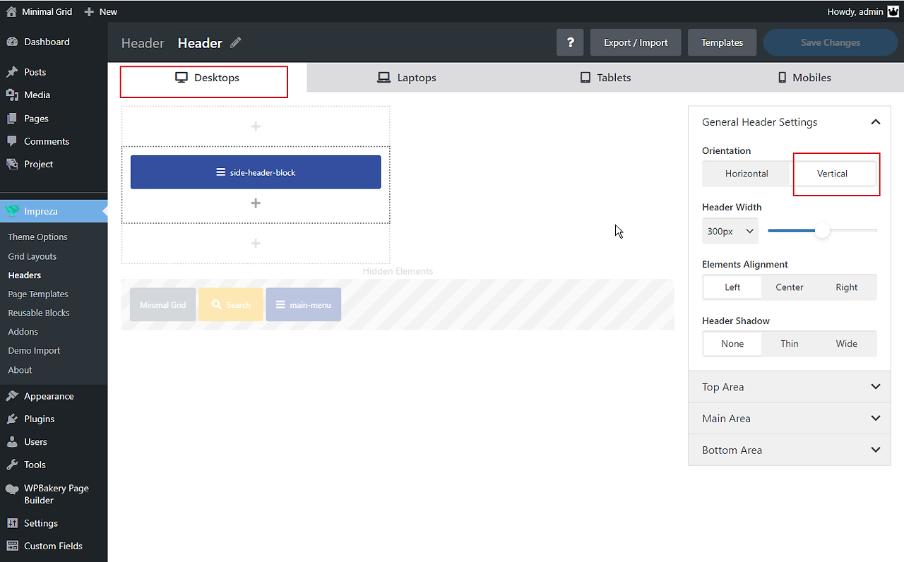Click the Save Changes button
The width and height of the screenshot is (904, 562).
831,42
